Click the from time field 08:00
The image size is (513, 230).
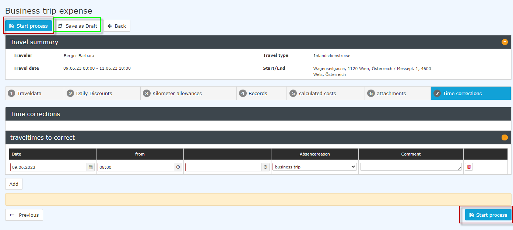point(136,167)
